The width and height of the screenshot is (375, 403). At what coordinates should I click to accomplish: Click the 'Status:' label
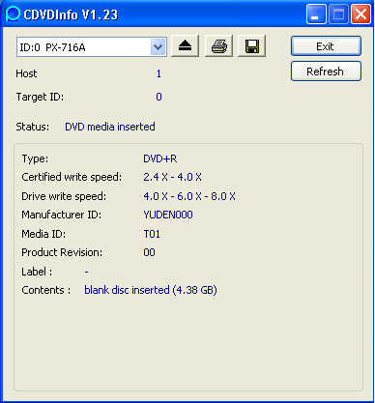tap(33, 127)
